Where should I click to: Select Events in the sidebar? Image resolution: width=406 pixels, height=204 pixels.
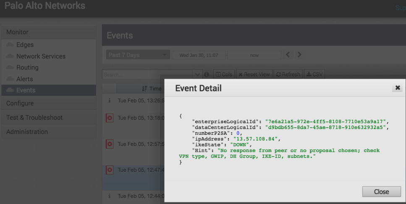click(49, 90)
